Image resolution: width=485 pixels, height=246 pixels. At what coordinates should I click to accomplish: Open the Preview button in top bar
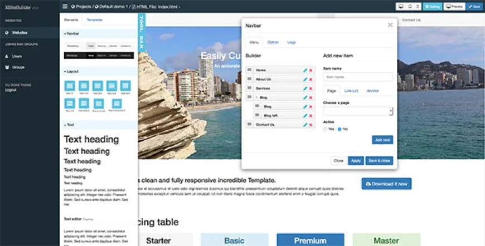pyautogui.click(x=454, y=7)
